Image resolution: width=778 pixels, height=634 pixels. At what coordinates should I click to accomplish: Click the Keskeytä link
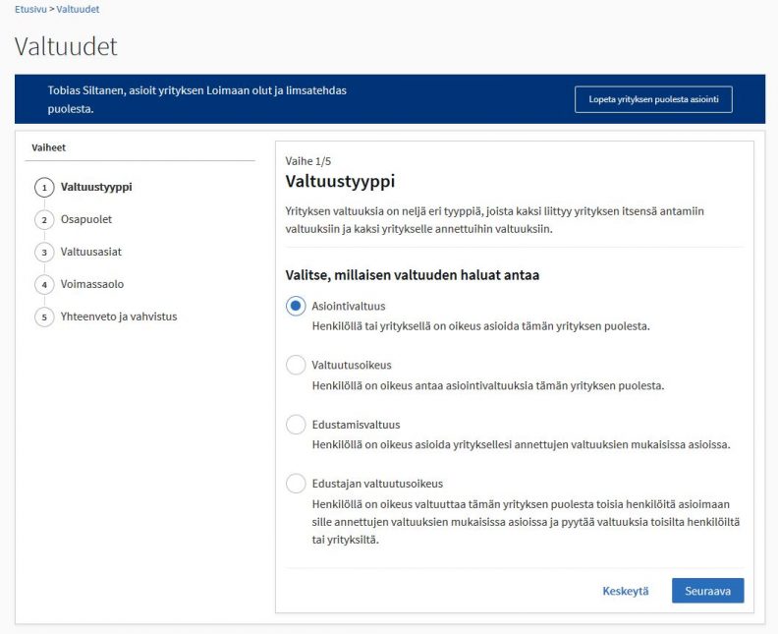click(625, 591)
